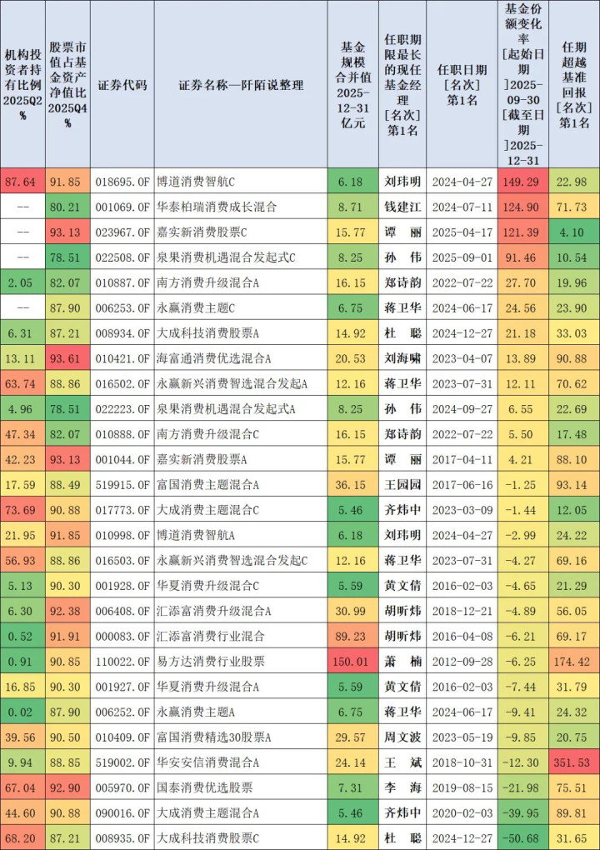
Task: Click manager name 刘海啸
Action: (402, 358)
